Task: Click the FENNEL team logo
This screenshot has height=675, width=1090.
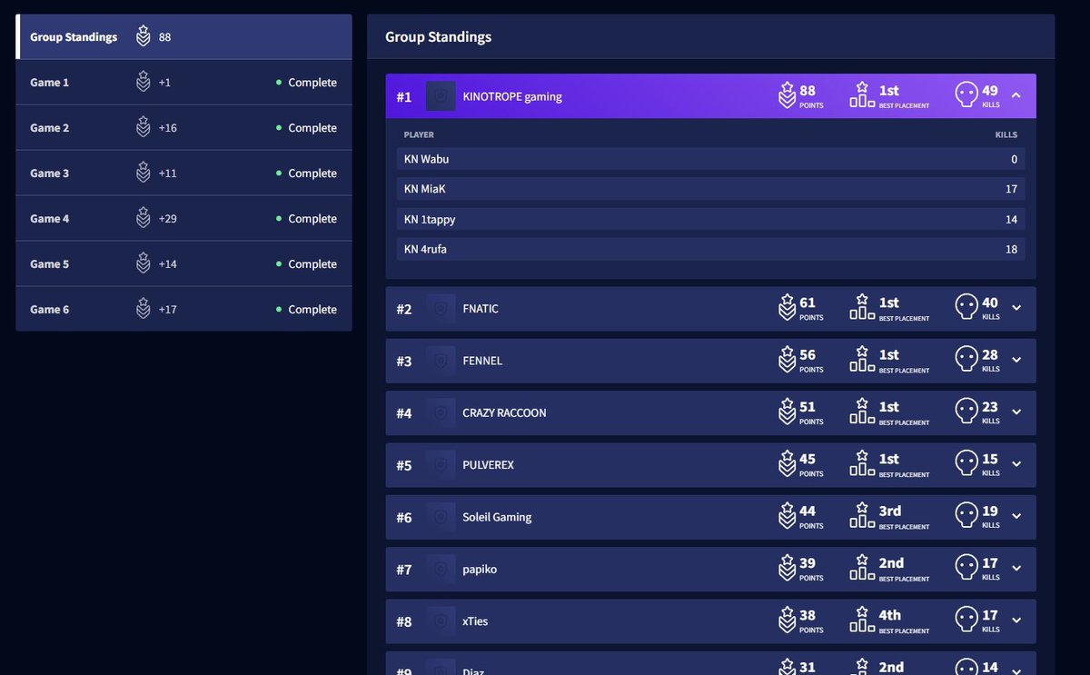Action: pyautogui.click(x=441, y=361)
